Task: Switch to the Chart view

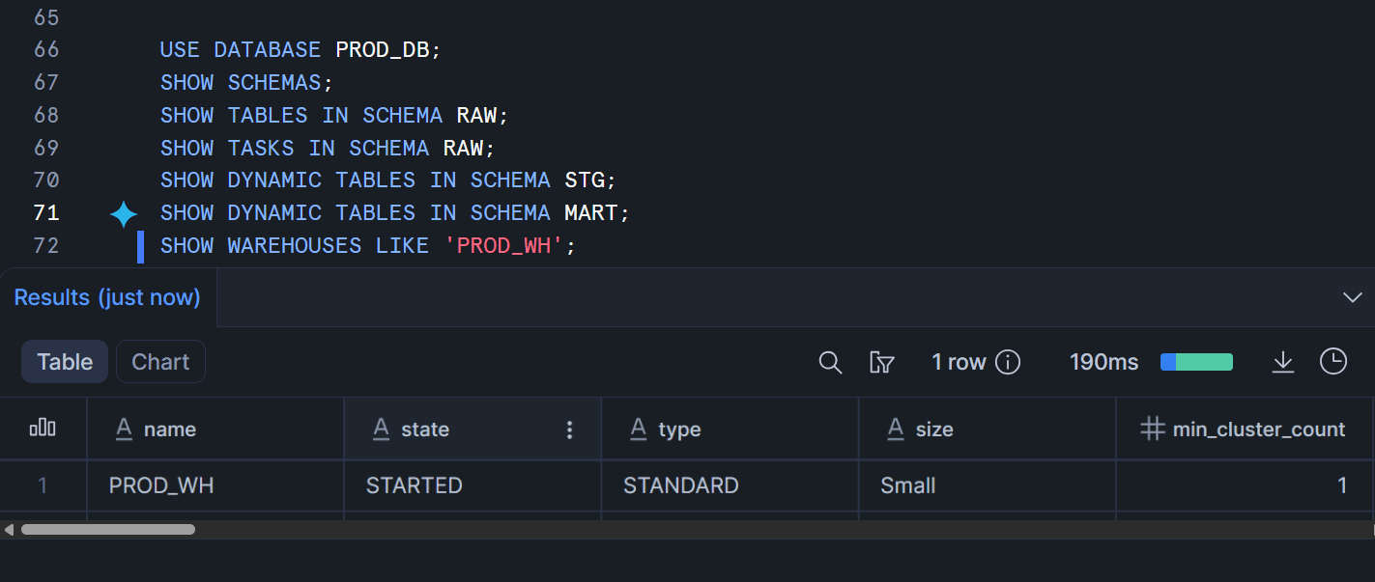Action: 160,362
